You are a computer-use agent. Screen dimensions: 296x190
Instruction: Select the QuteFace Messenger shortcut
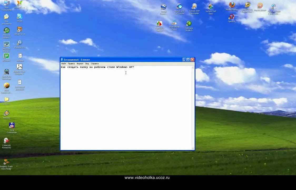[7, 74]
